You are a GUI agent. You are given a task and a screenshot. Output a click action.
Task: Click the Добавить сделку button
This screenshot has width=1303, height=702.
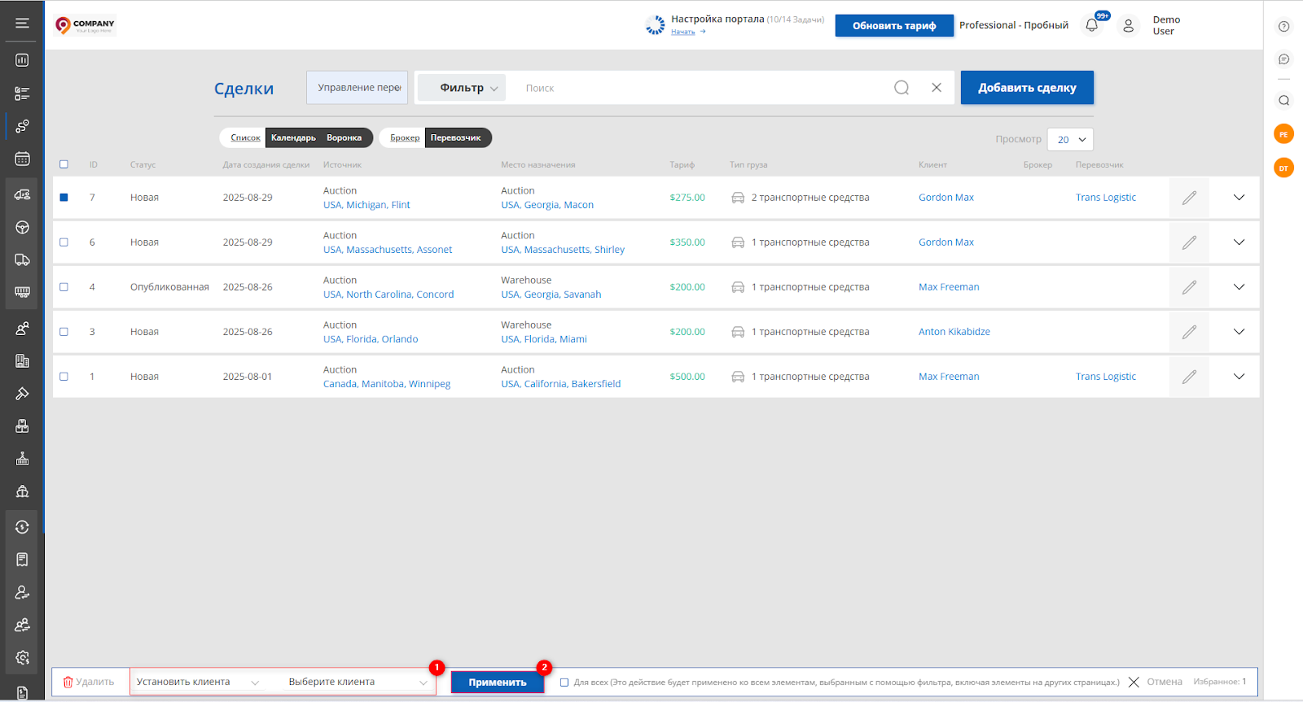[1026, 88]
